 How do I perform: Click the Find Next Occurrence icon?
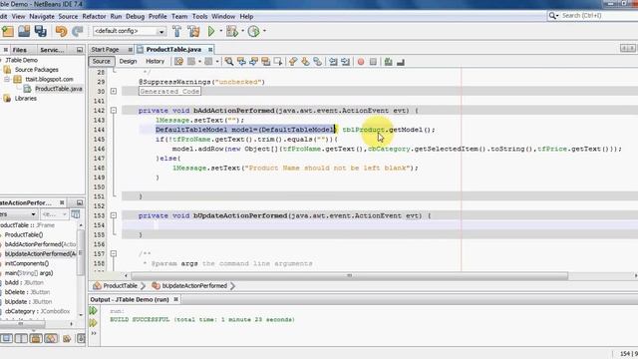pos(253,62)
